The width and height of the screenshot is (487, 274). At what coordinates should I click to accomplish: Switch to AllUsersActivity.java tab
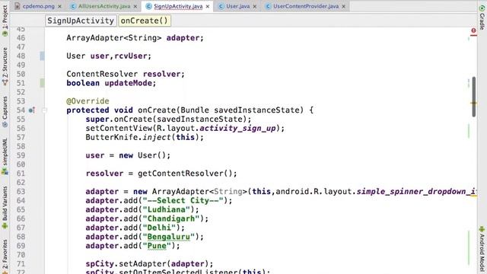[x=104, y=6]
